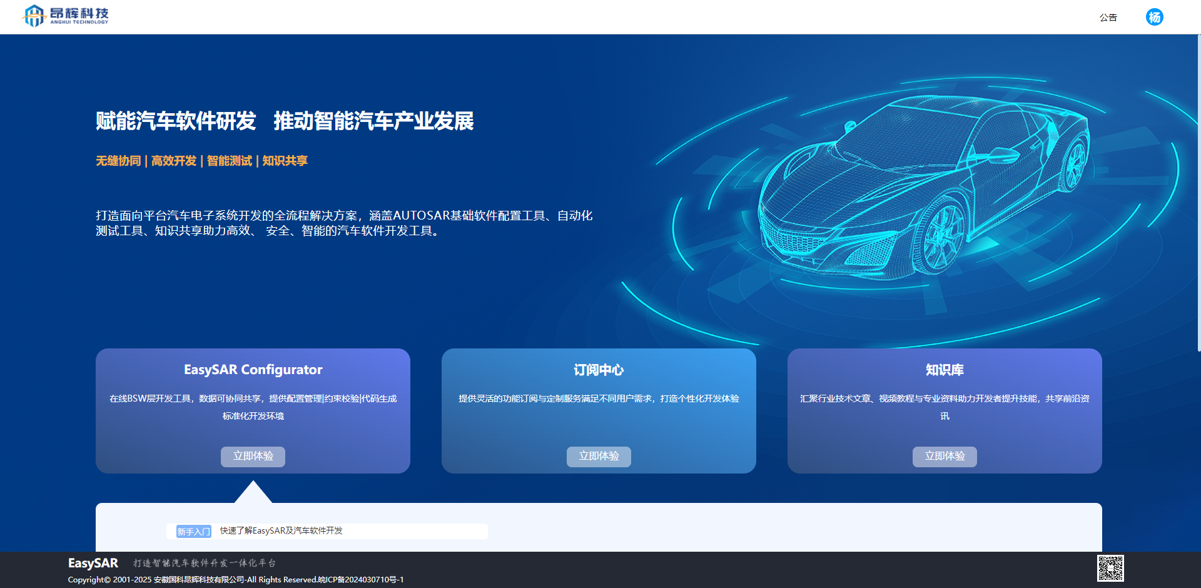Click 立即体验 under 知识库

pos(945,457)
